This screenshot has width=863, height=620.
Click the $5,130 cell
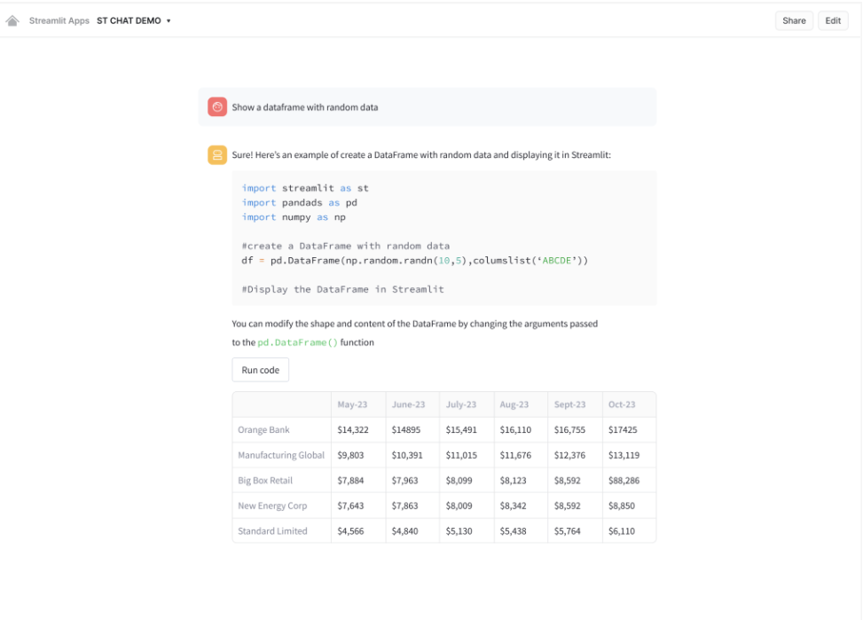467,530
